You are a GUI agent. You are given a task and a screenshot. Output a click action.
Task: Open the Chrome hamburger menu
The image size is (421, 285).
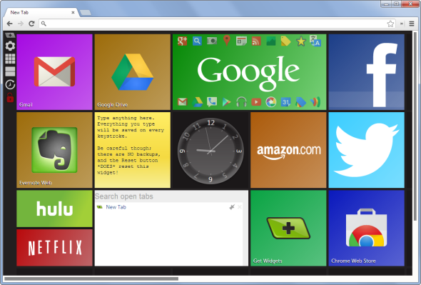(x=412, y=24)
